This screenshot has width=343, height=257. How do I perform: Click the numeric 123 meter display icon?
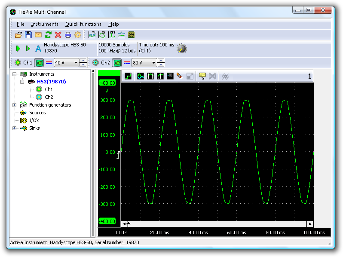click(132, 35)
